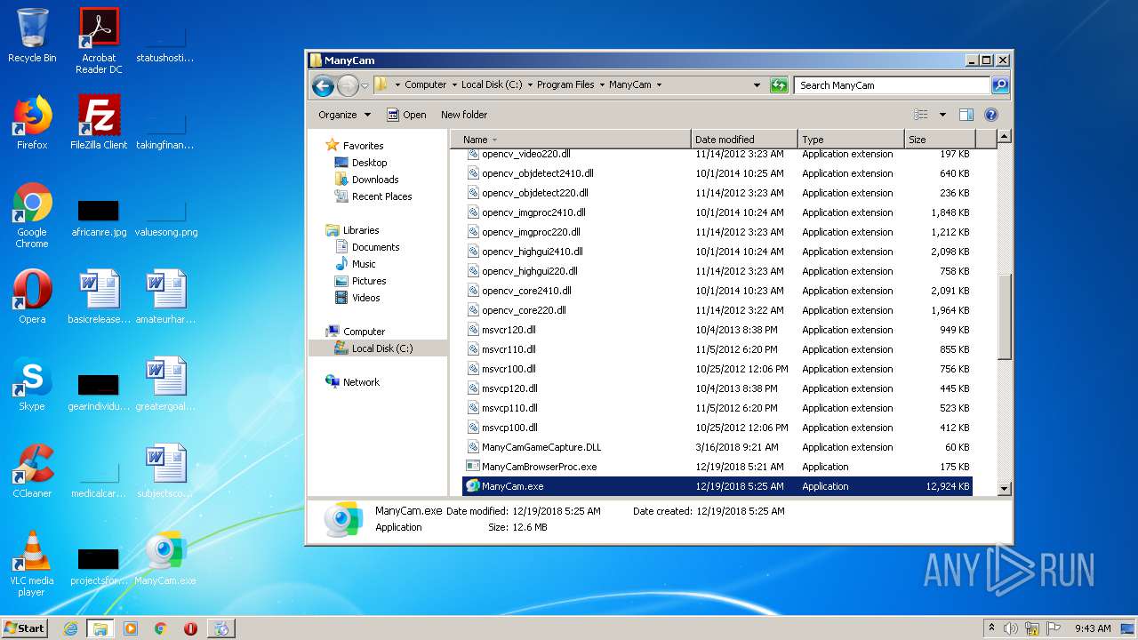Open the Pictures library
This screenshot has height=640, width=1138.
[368, 281]
